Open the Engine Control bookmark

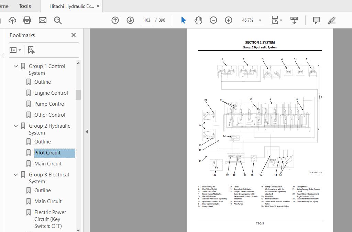pos(51,93)
